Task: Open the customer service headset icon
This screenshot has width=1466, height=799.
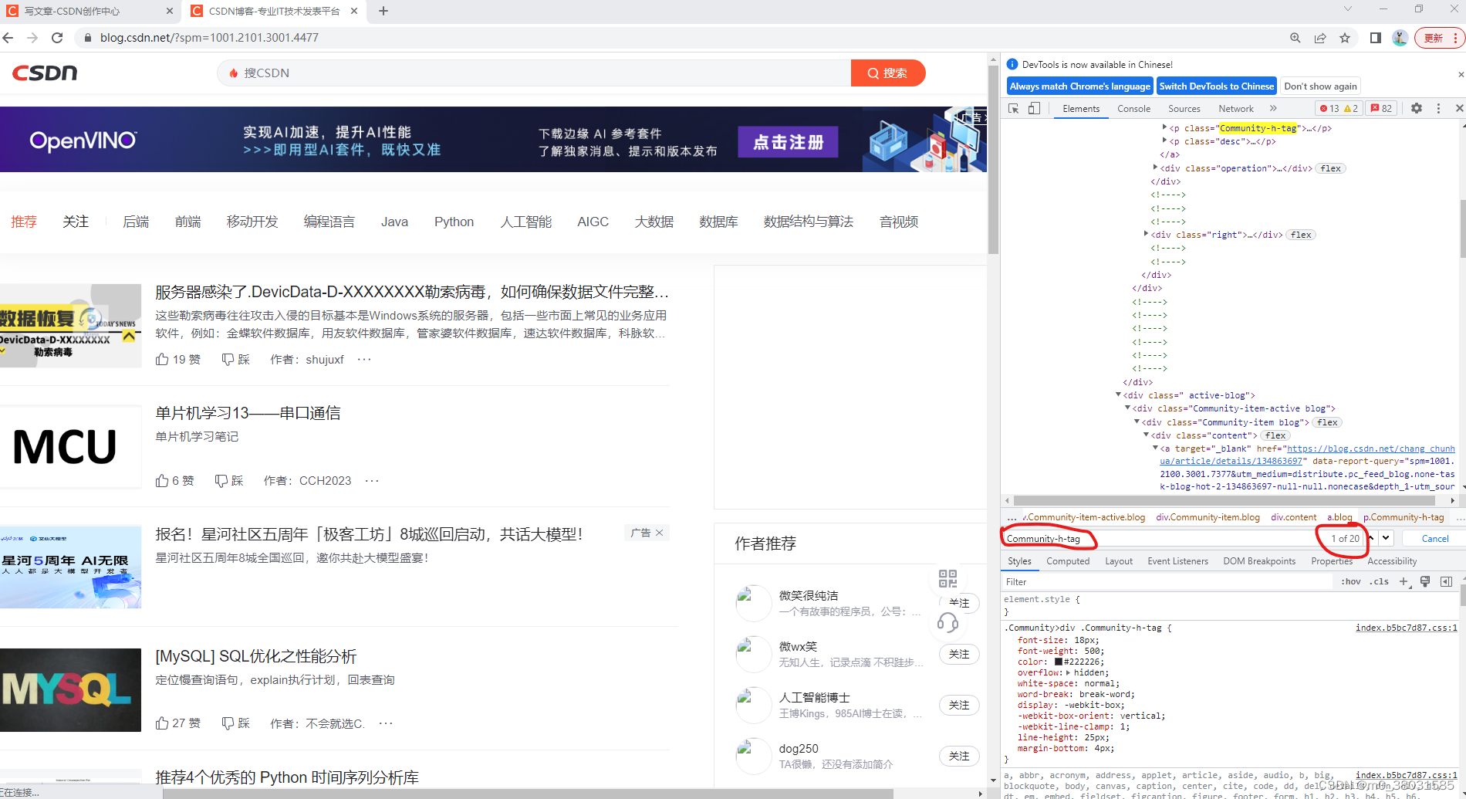Action: 947,622
